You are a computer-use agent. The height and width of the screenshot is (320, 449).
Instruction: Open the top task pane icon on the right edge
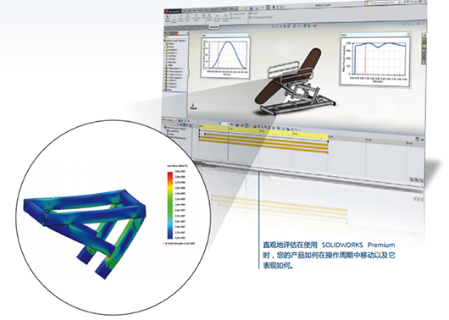coord(424,36)
